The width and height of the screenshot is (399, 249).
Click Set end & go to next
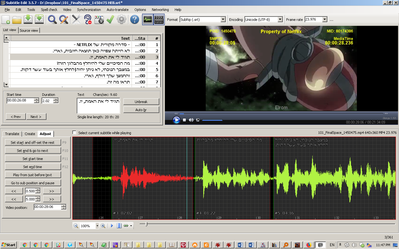(x=33, y=151)
